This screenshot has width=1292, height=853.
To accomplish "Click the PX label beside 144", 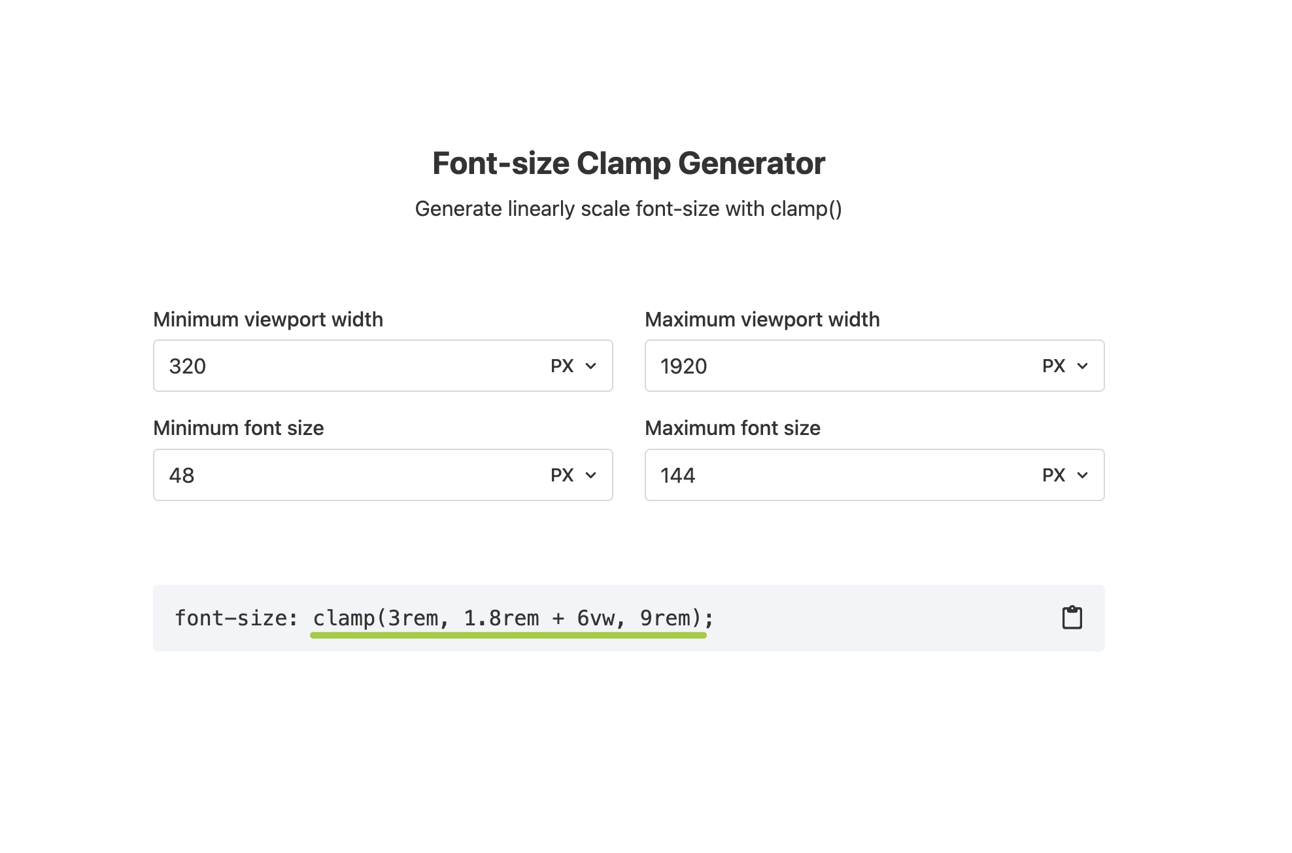I will 1053,475.
